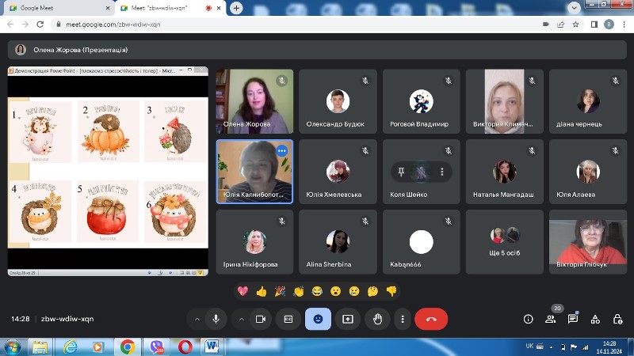Click the present screen button

point(348,319)
